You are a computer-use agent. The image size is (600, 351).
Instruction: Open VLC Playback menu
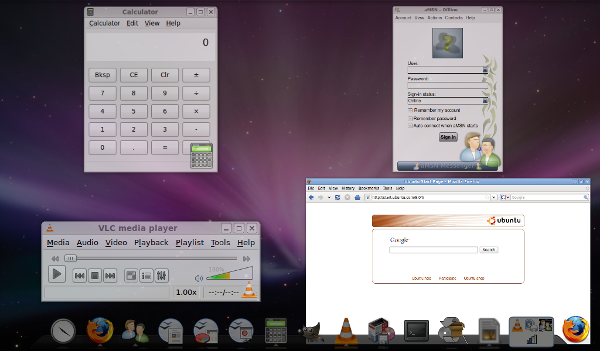pyautogui.click(x=151, y=243)
